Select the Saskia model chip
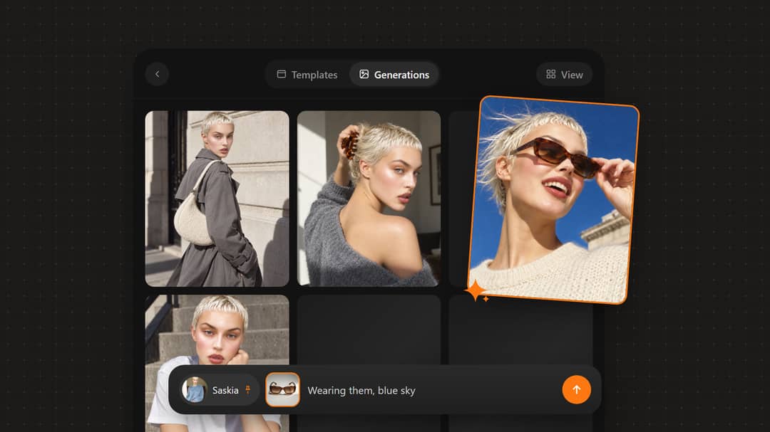This screenshot has height=432, width=770. (219, 390)
